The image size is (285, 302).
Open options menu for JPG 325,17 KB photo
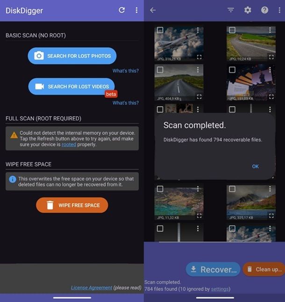pos(270,189)
